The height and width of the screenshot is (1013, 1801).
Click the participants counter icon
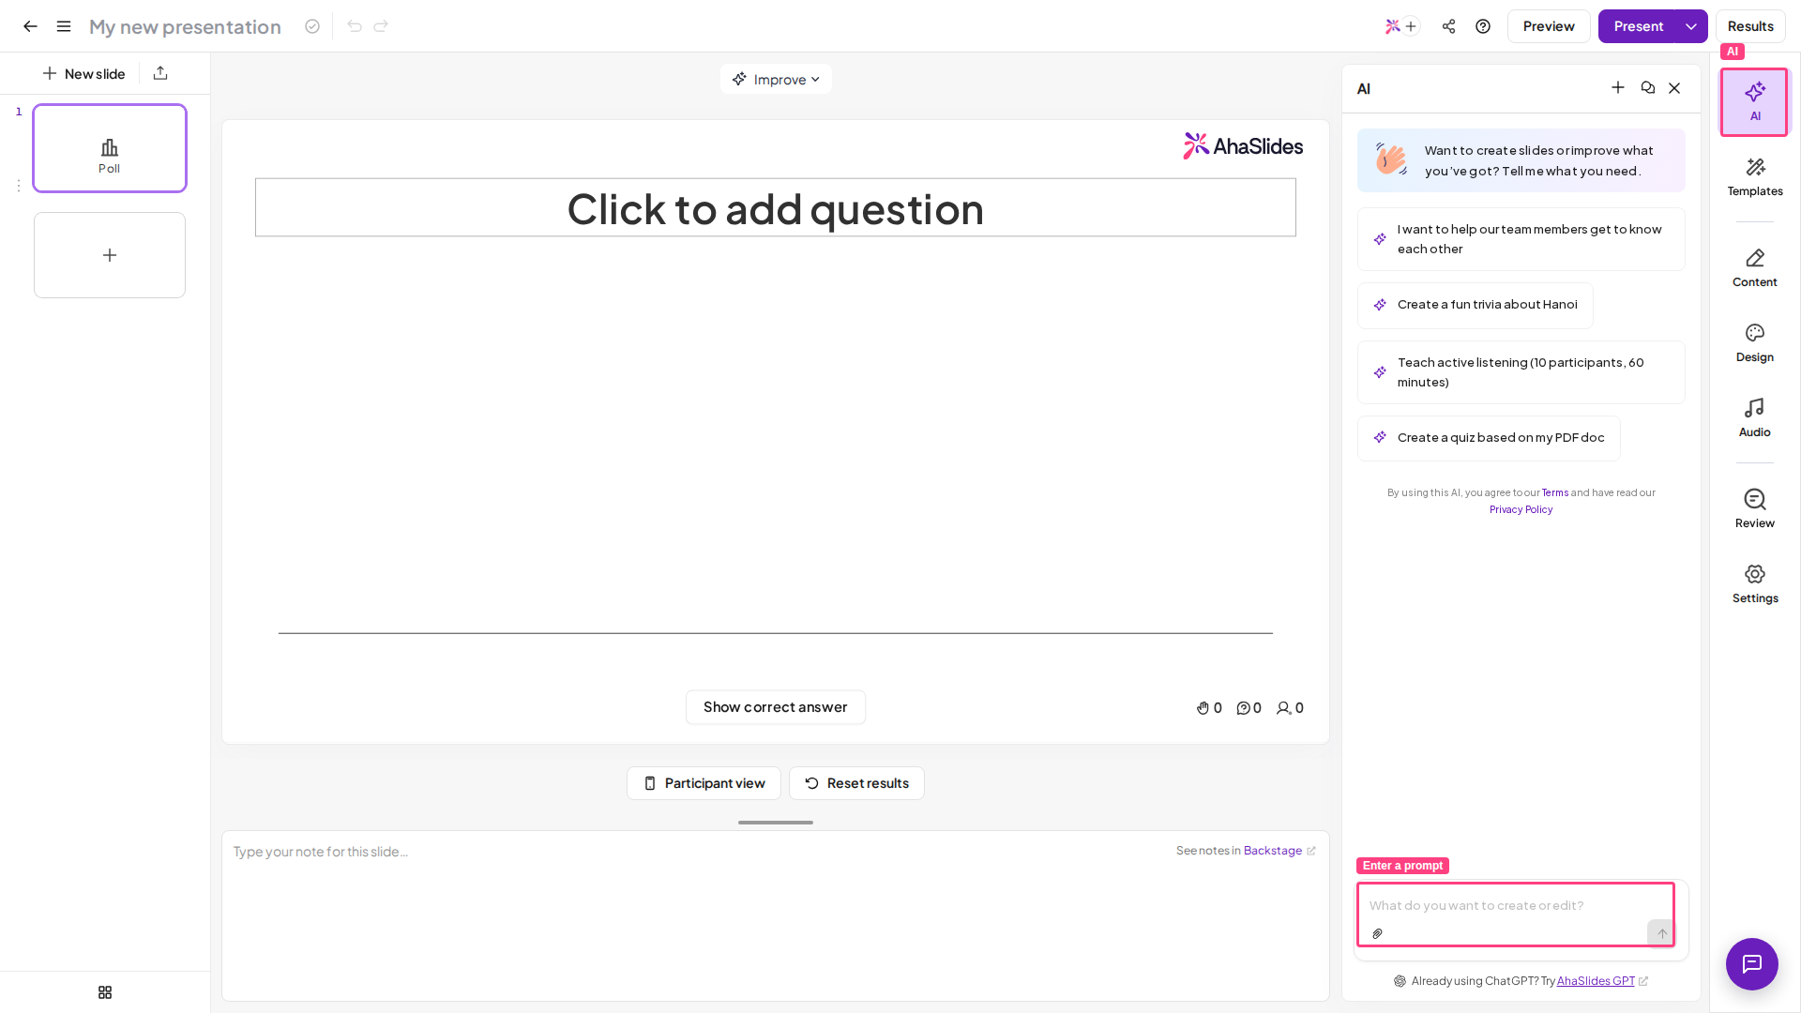1283,708
